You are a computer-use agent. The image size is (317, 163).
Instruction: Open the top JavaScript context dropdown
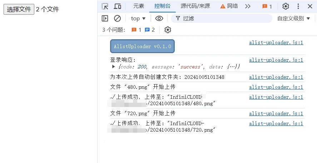point(138,19)
